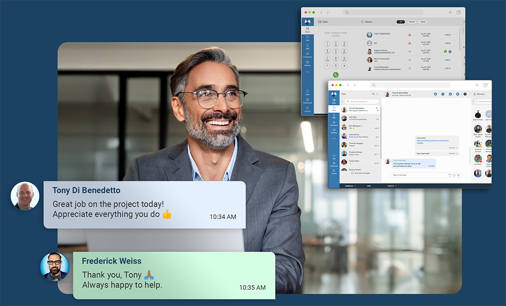Expand the More options in the sidebar
Image resolution: width=506 pixels, height=306 pixels.
coord(334,137)
